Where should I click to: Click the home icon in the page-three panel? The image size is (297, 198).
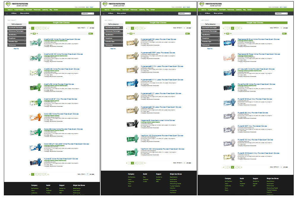(200, 13)
